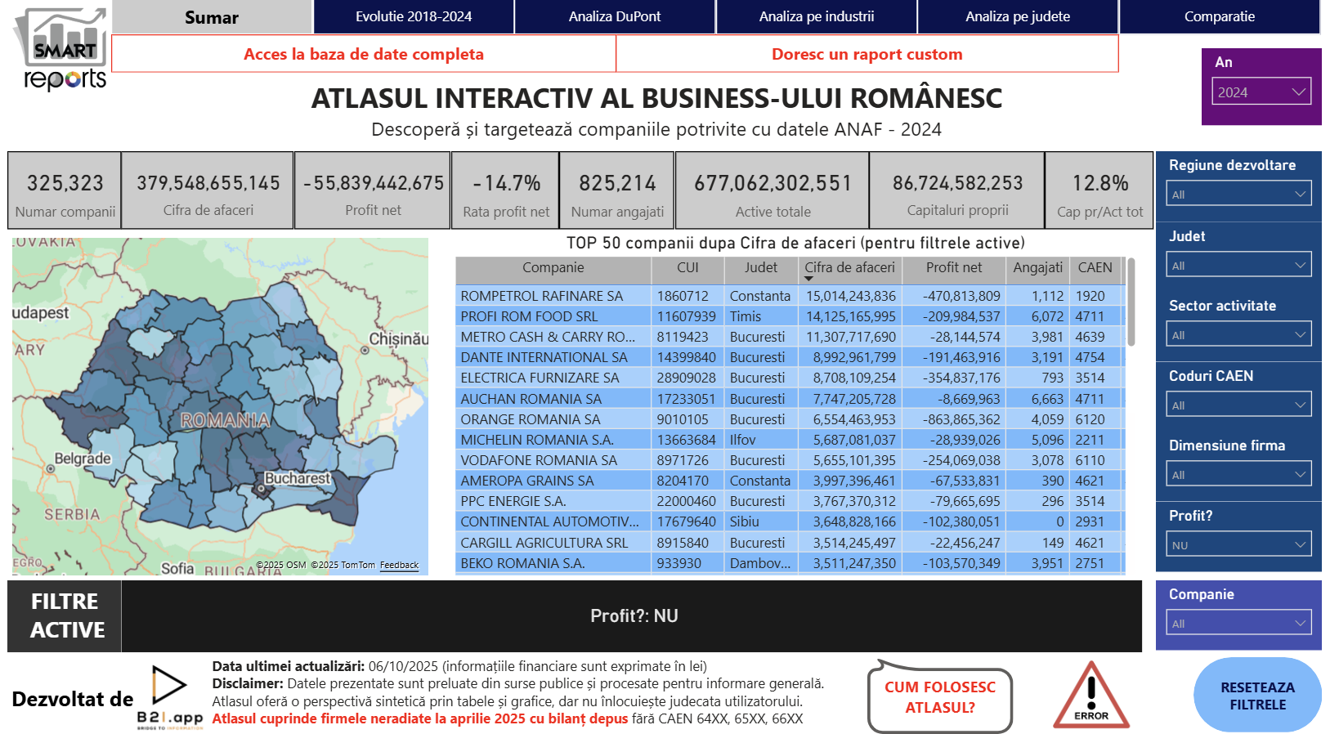Expand the Regiune dezvoltare dropdown

point(1238,194)
